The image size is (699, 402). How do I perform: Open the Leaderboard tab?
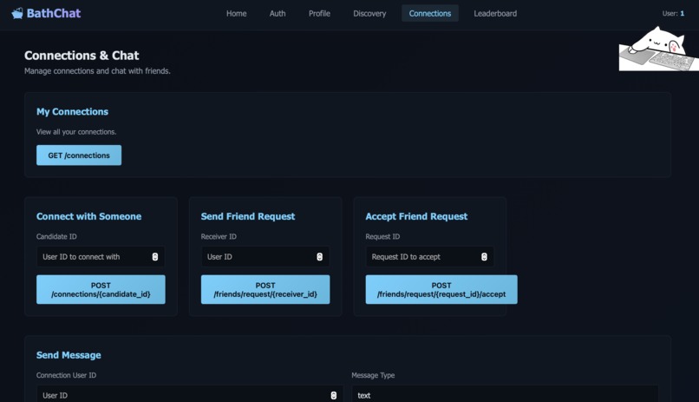point(495,13)
